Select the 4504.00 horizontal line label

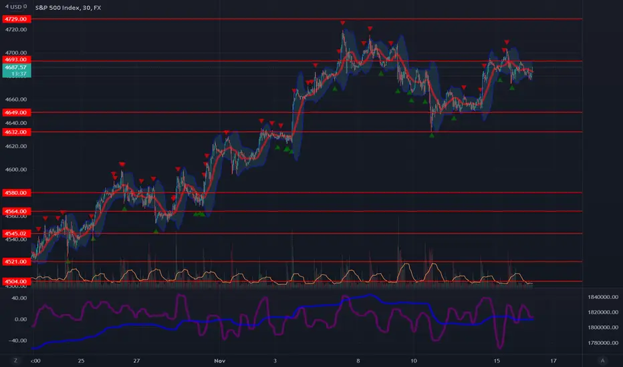pos(16,282)
